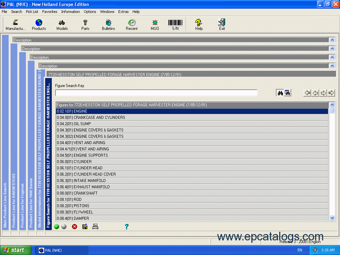Image resolution: width=340 pixels, height=255 pixels.
Task: Open the Help menu
Action: point(136,12)
